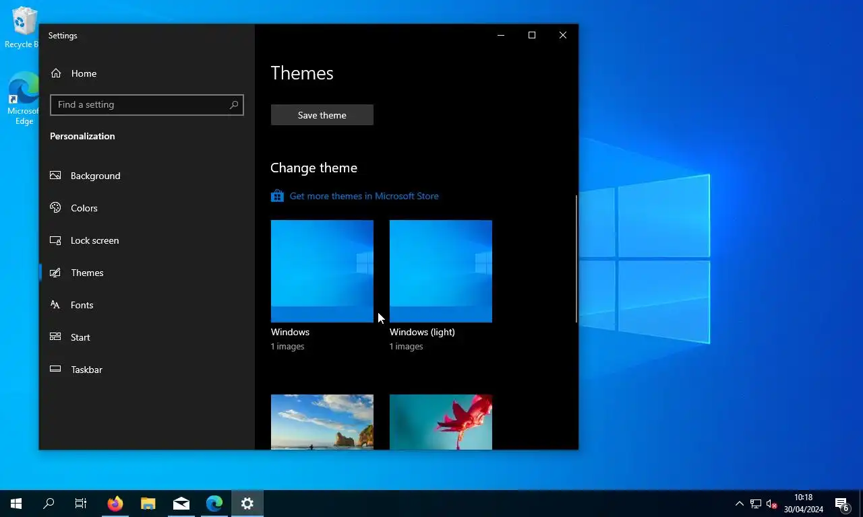This screenshot has width=863, height=517.
Task: Launch Firefox from the taskbar
Action: 115,504
